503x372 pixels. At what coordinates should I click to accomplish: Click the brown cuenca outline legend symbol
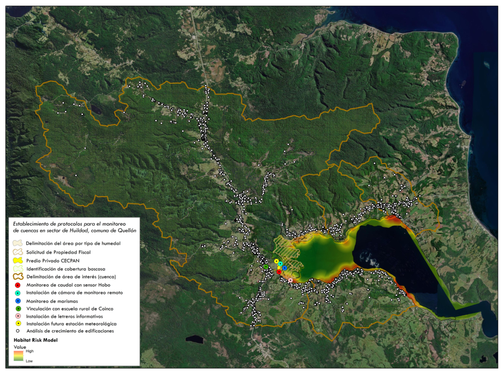[x=18, y=276]
